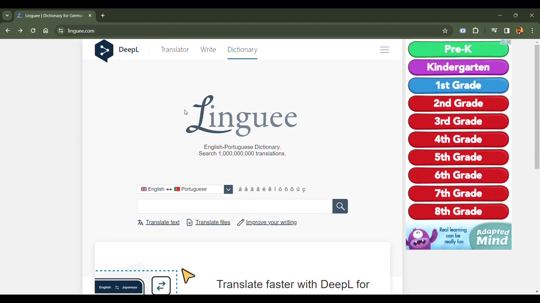Click the magnifying glass search button
Screen dimensions: 540x303
(x=340, y=206)
